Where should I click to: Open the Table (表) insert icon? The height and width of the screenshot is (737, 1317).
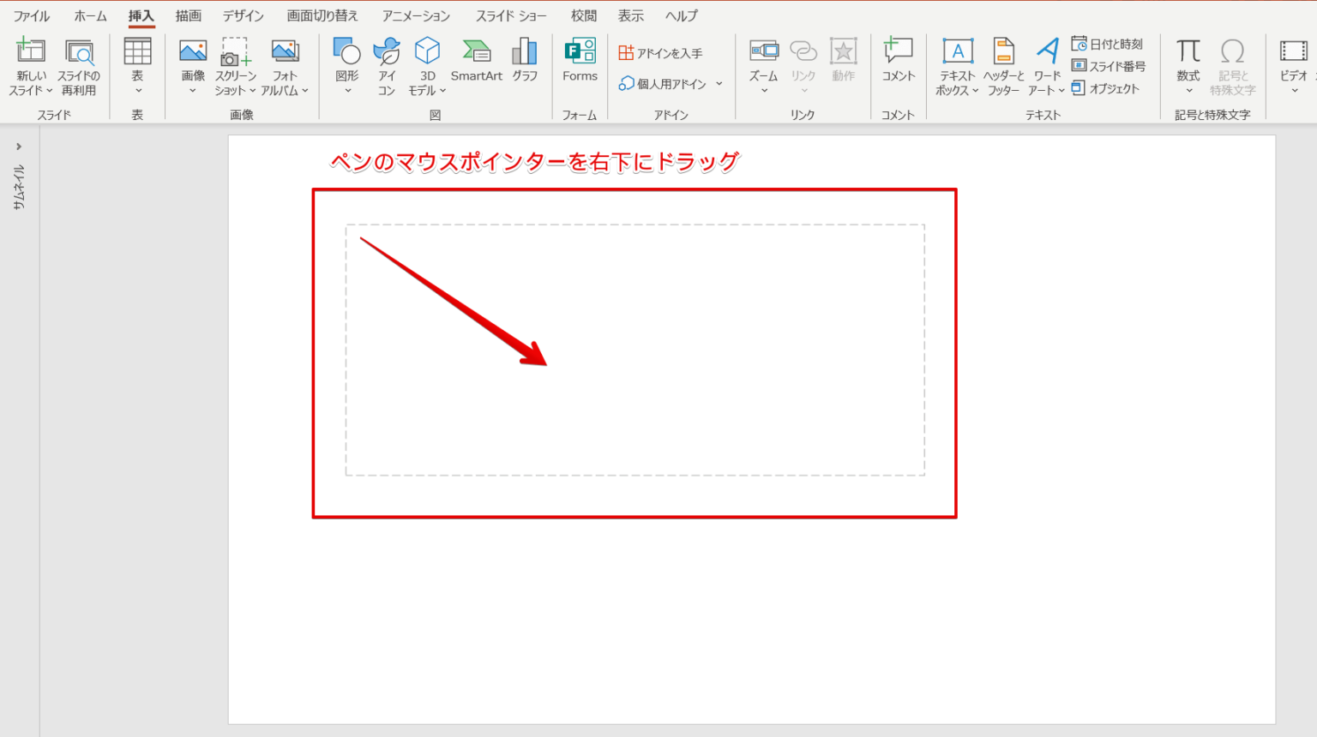point(137,51)
